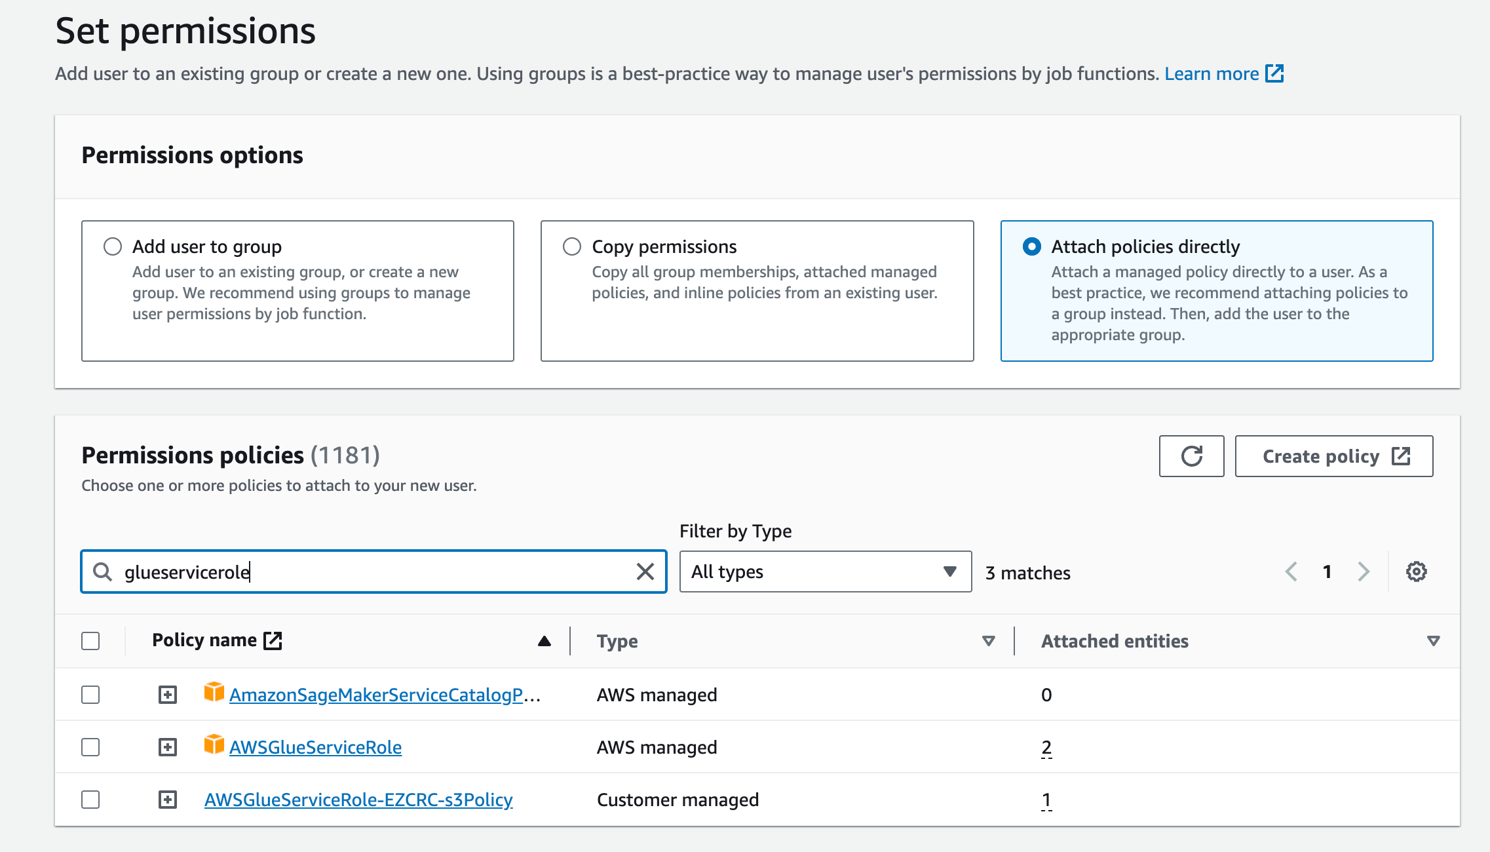Clear the policy search box with X
Image resolution: width=1490 pixels, height=852 pixels.
(645, 571)
